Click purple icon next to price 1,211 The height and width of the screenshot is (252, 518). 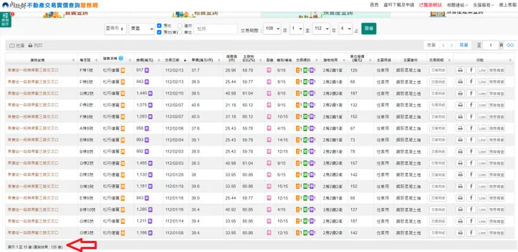pyautogui.click(x=150, y=221)
